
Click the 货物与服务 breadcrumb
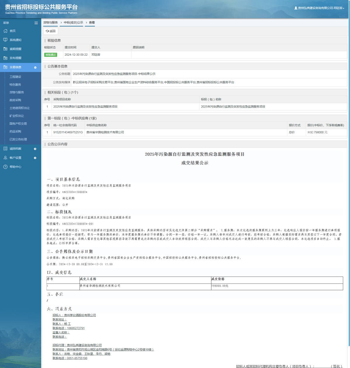click(x=50, y=22)
